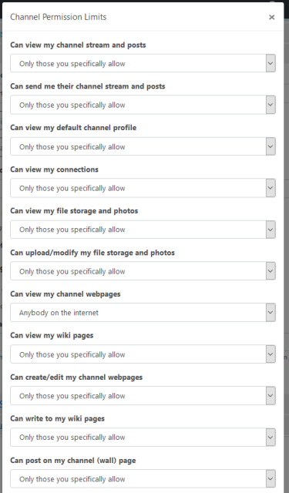Viewport: 289px width, 493px height.
Task: Open 'Can send me their channel stream' dropdown
Action: click(x=143, y=105)
